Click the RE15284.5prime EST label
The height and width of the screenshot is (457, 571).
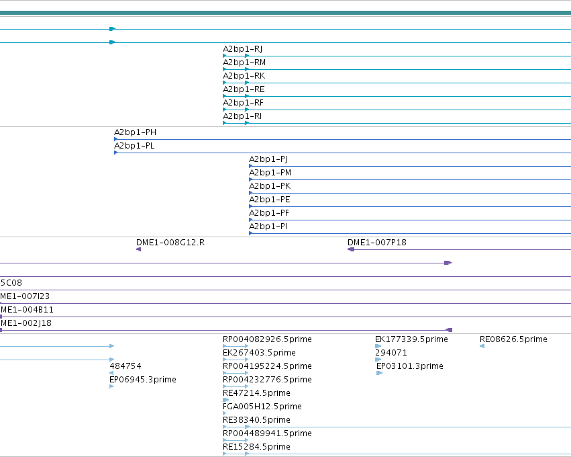coord(256,447)
